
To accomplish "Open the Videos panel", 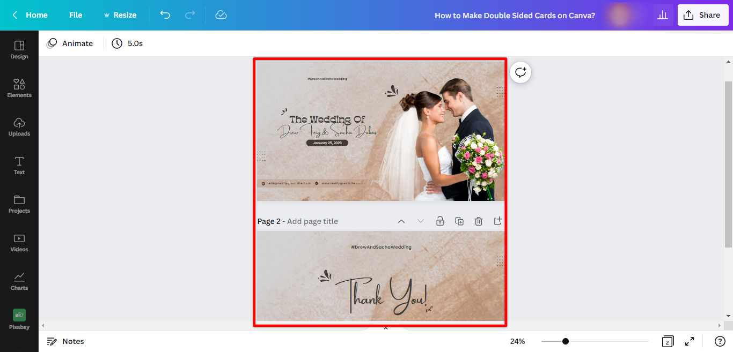I will 19,242.
